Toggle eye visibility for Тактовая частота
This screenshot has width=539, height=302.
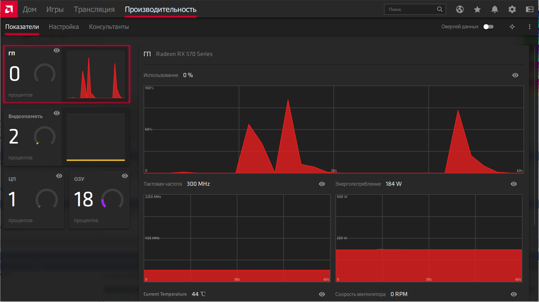click(x=322, y=184)
